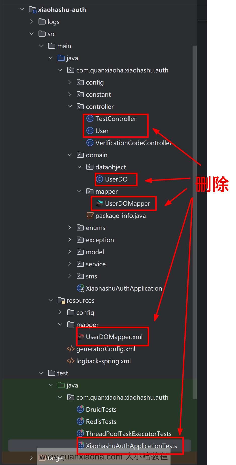
Task: Click the DruidTests test class icon
Action: tap(80, 409)
